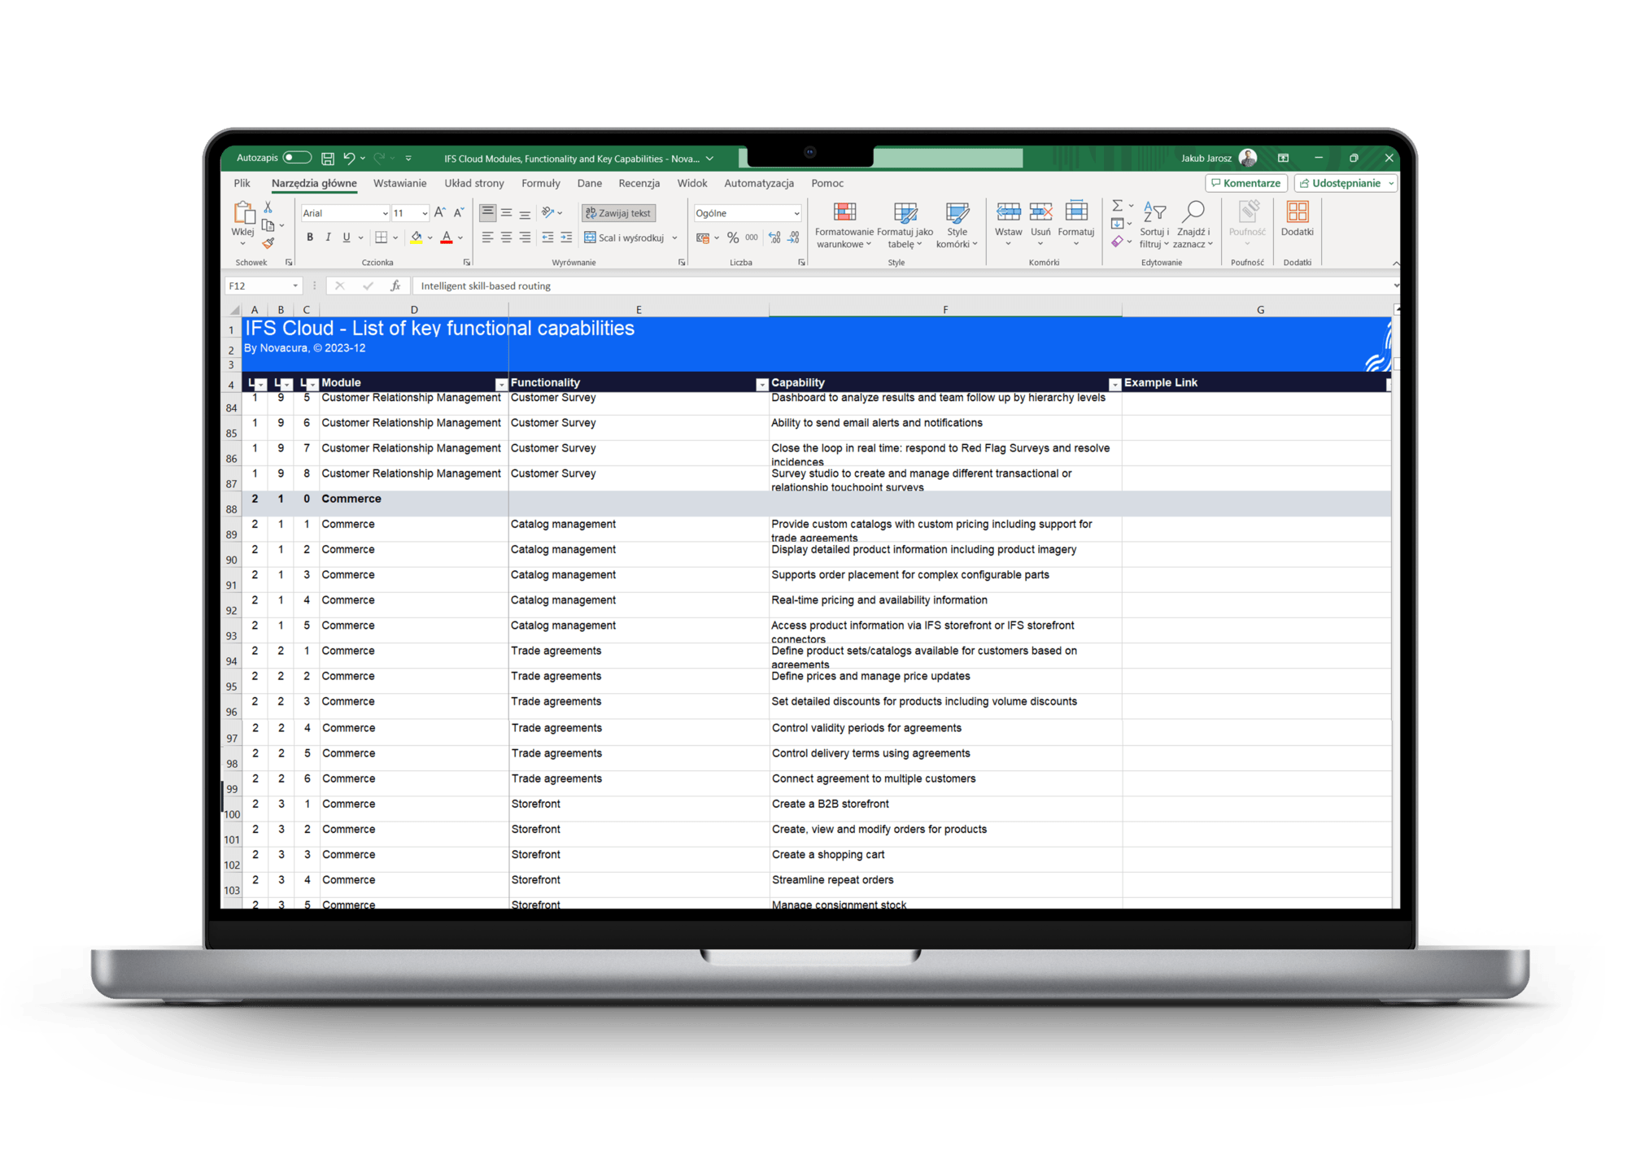1627x1164 pixels.
Task: Open the Plik menu
Action: tap(242, 183)
